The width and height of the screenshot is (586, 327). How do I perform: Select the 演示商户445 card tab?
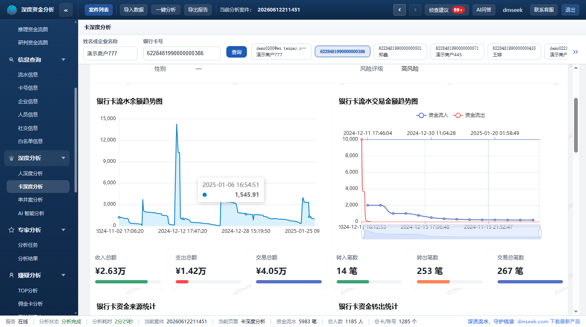pos(457,52)
